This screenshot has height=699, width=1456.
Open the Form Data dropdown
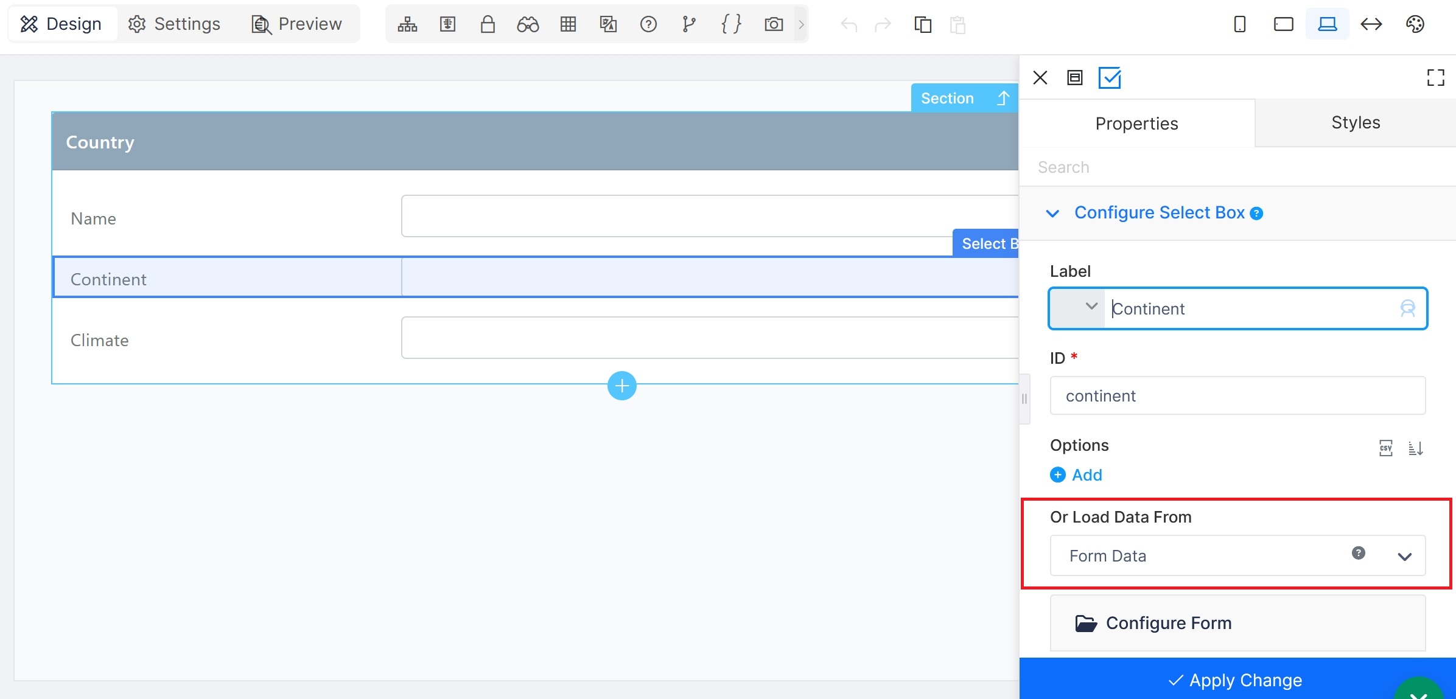tap(1237, 555)
